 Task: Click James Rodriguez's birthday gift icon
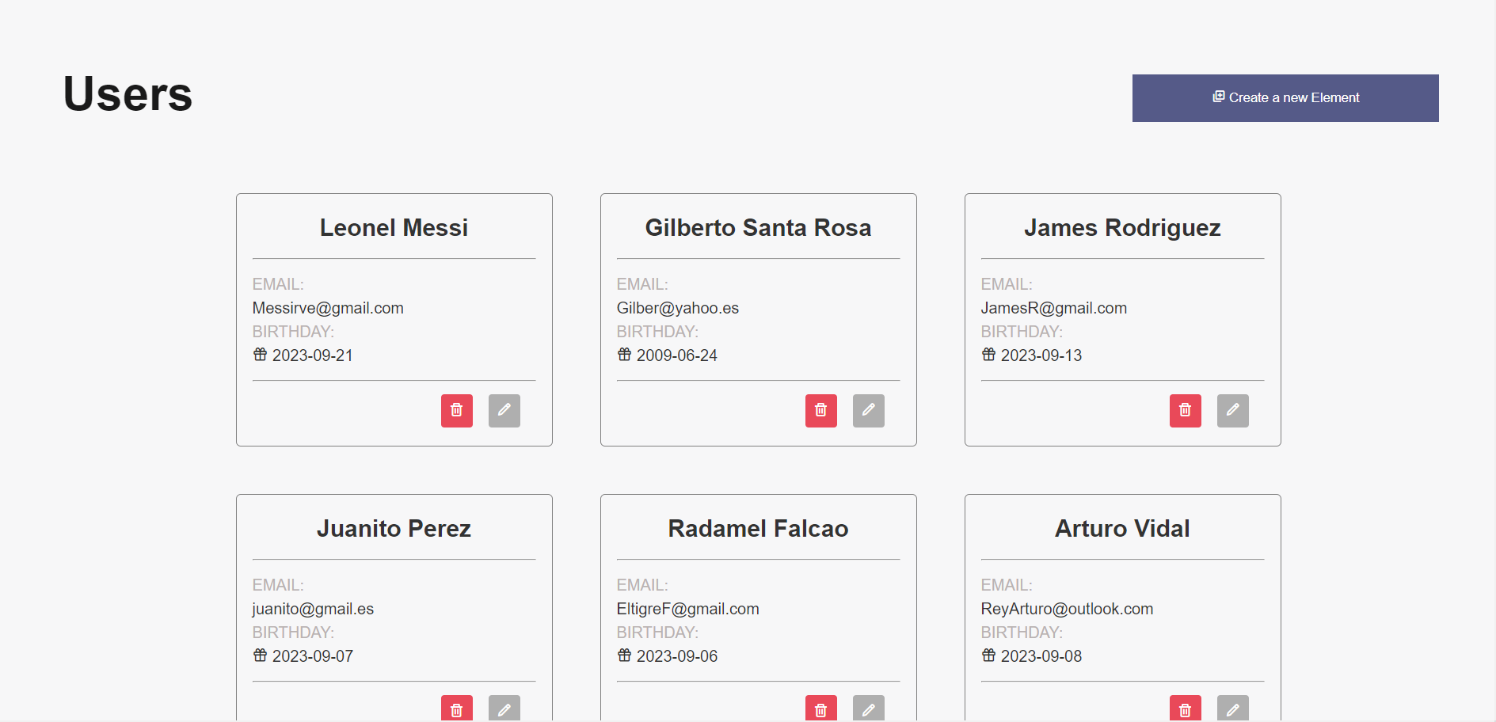pyautogui.click(x=988, y=355)
